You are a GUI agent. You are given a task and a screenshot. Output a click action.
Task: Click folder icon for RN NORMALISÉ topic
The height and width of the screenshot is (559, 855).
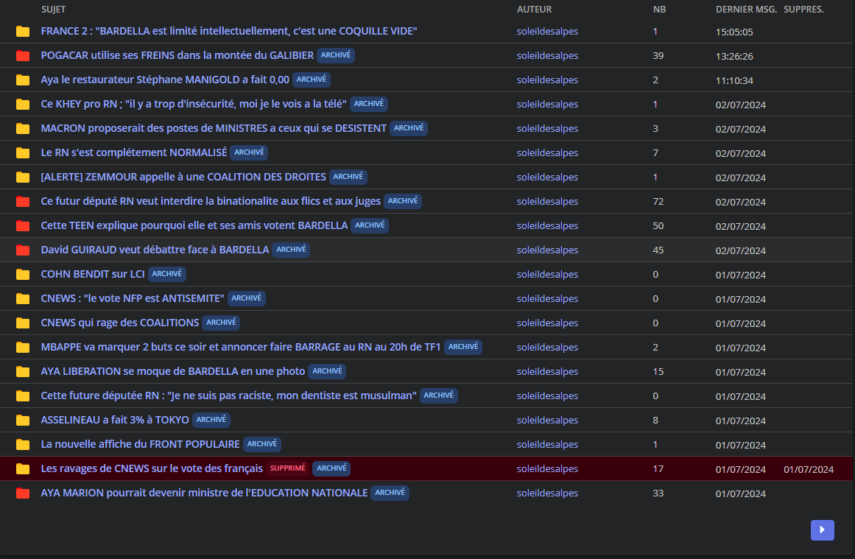(23, 152)
